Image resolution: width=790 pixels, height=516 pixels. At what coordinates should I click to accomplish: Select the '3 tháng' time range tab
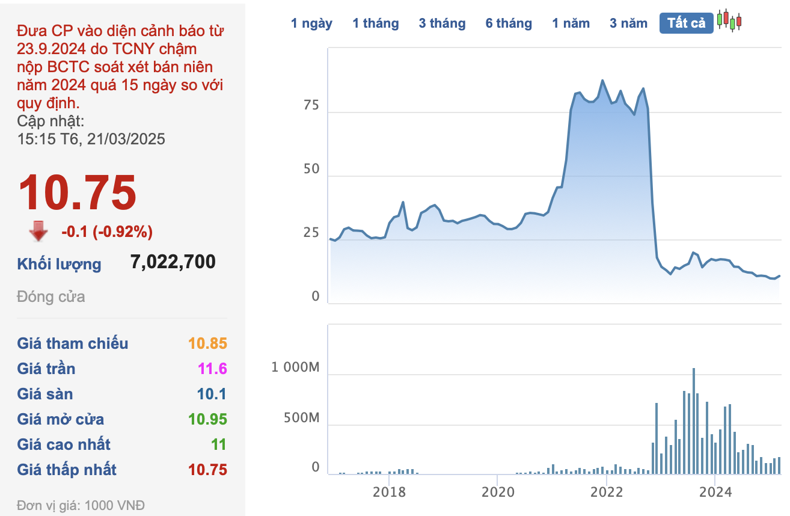442,23
